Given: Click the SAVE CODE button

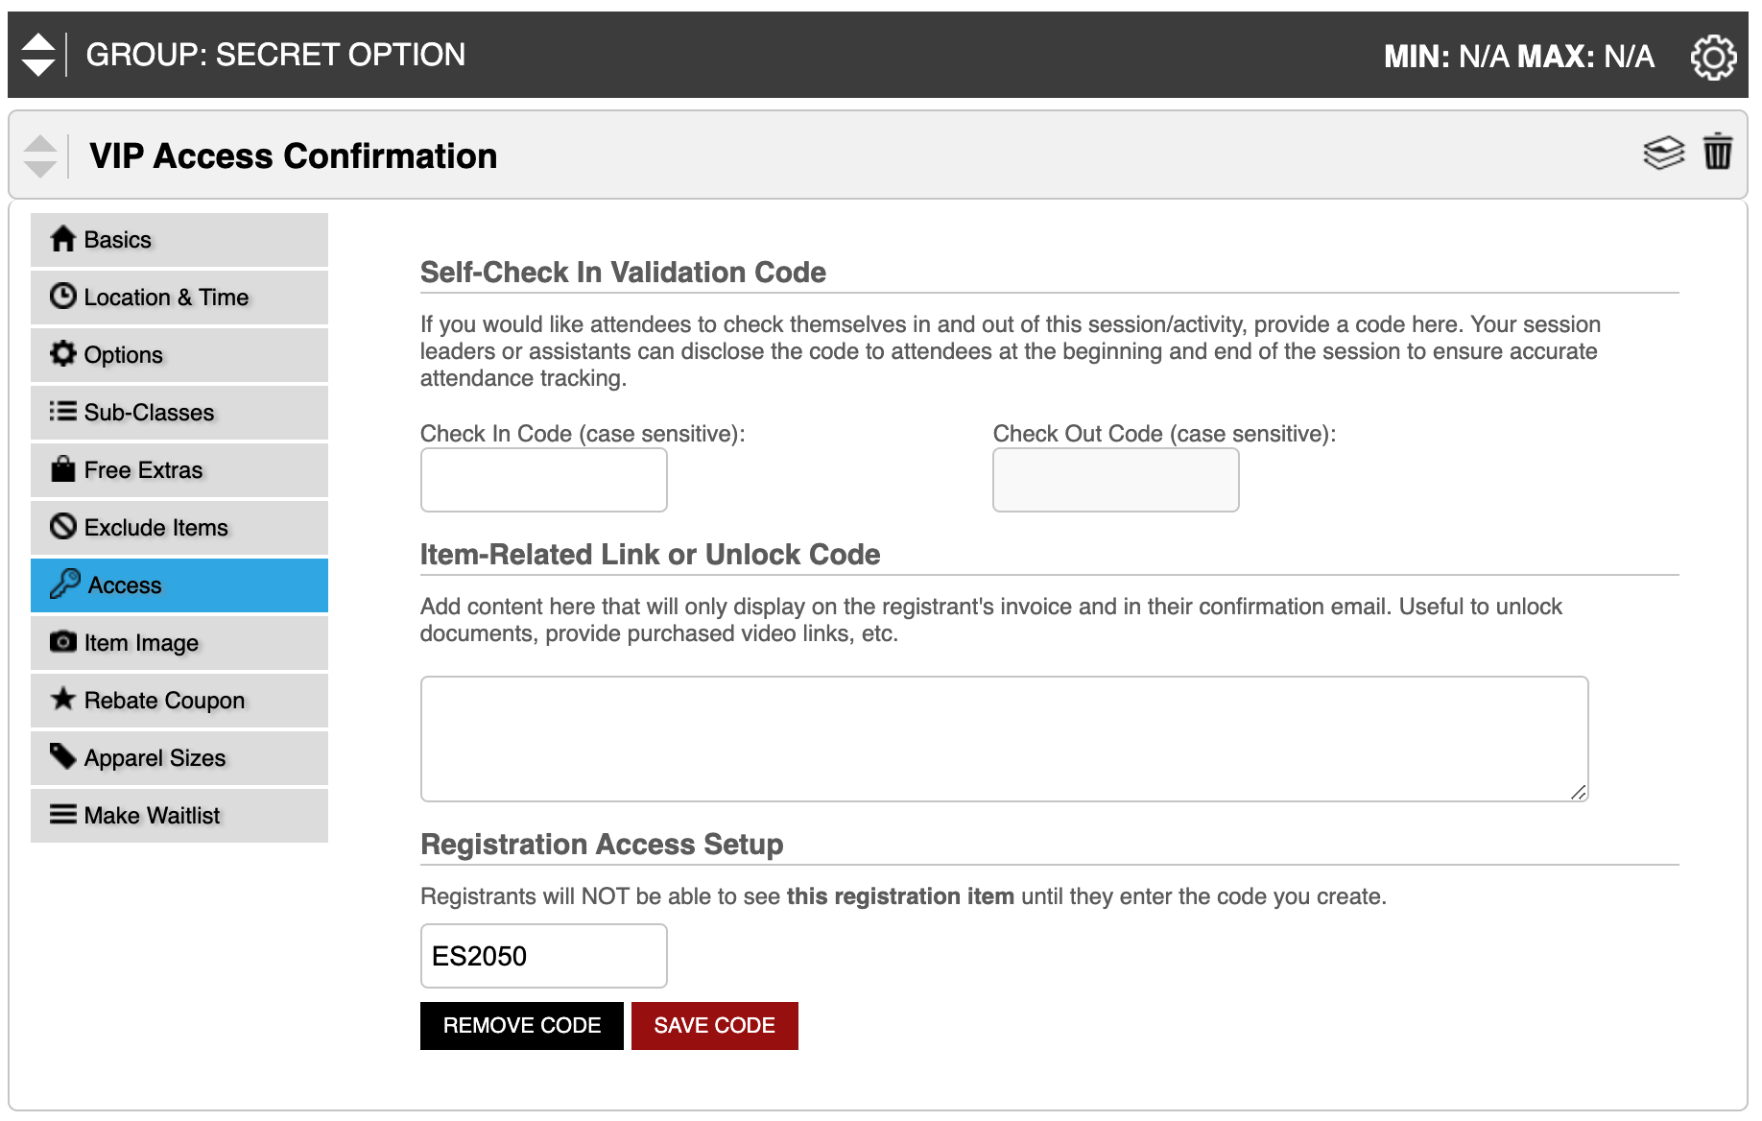Looking at the screenshot, I should coord(715,1026).
